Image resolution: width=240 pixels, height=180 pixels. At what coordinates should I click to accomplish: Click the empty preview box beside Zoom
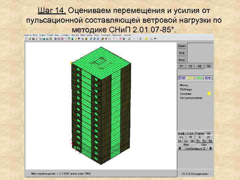(x=200, y=53)
